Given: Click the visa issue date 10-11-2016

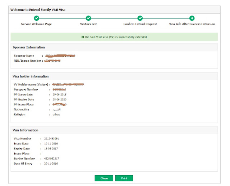Looking at the screenshot, I should [x=51, y=144].
